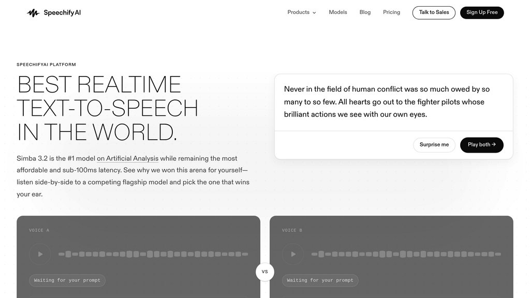Open the Pricing page

coord(391,12)
